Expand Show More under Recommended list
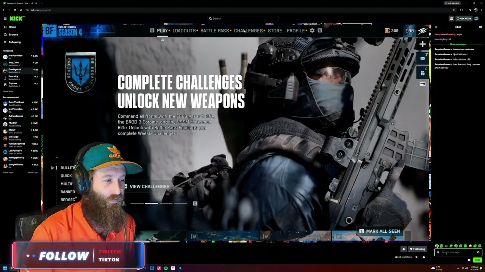Screen dimensions: 485x272 click(x=8, y=173)
